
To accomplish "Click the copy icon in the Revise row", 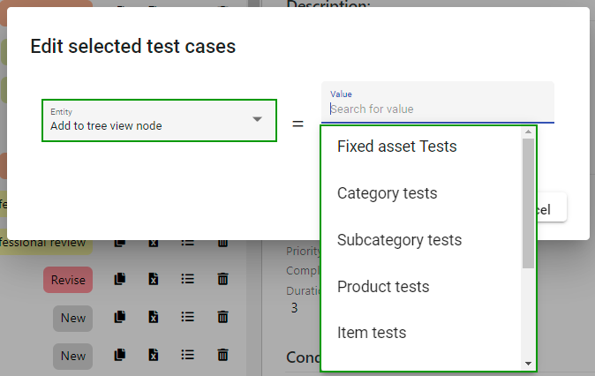I will coord(120,279).
